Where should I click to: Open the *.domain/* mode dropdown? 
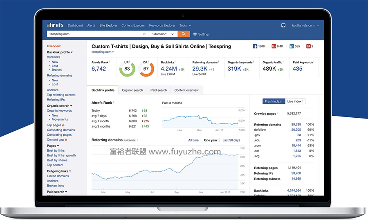pyautogui.click(x=164, y=34)
